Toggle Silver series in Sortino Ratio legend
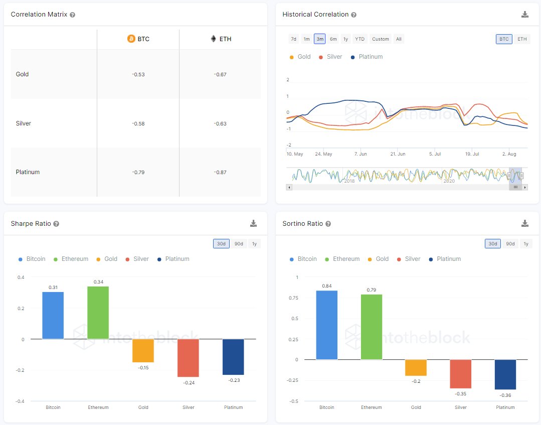 point(409,259)
